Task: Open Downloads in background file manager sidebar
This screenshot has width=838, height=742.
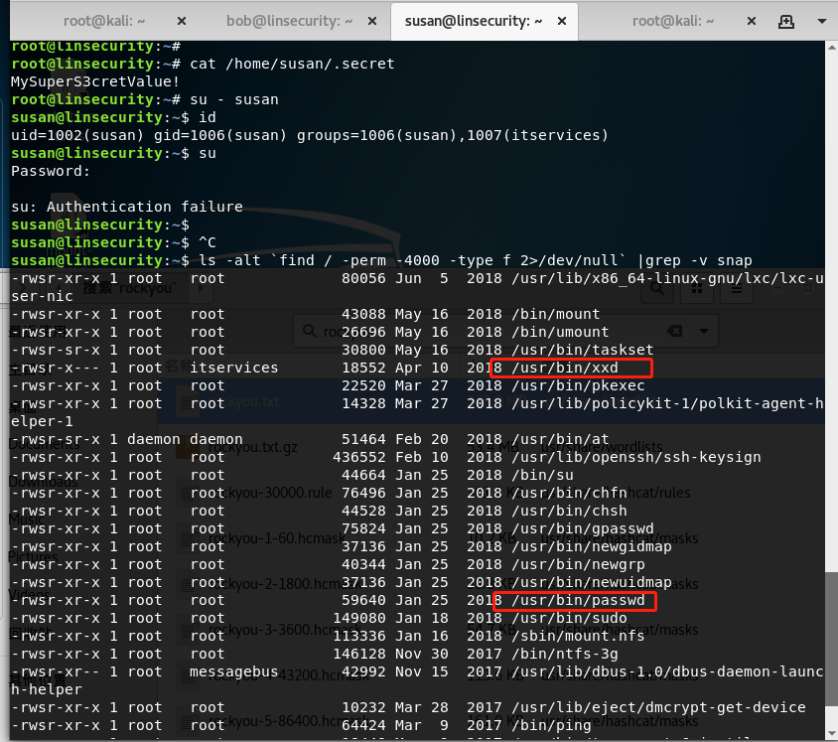Action: (x=44, y=482)
